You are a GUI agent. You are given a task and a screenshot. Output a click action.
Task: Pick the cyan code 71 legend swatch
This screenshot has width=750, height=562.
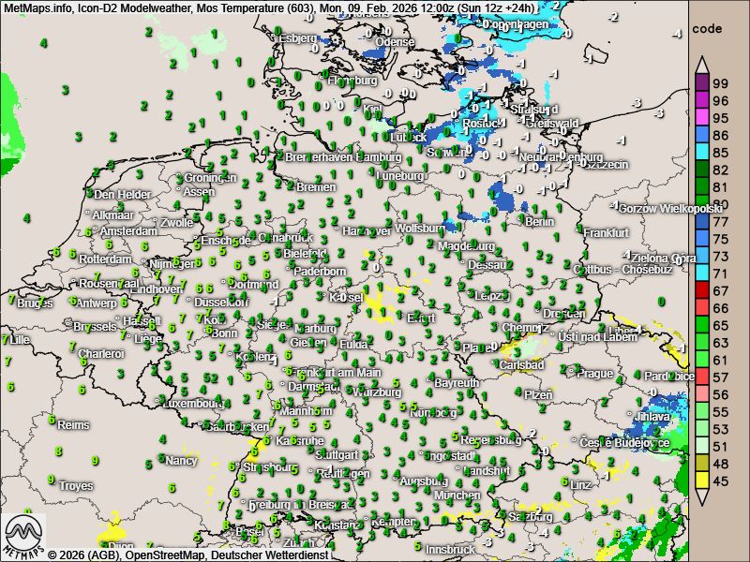(701, 273)
